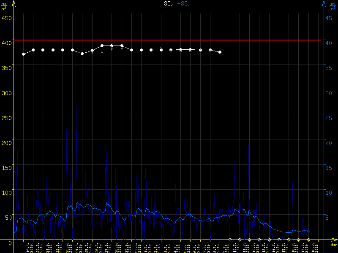
Task: Click the blue unit label on right axis
Action: coord(333,6)
